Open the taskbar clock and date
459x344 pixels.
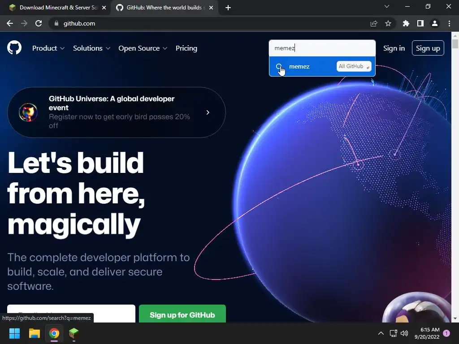point(427,333)
